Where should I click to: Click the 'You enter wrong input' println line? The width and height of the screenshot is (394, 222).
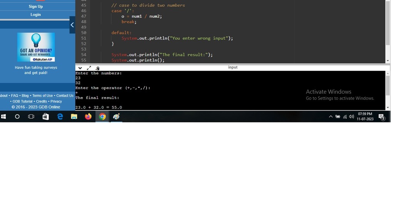point(177,38)
